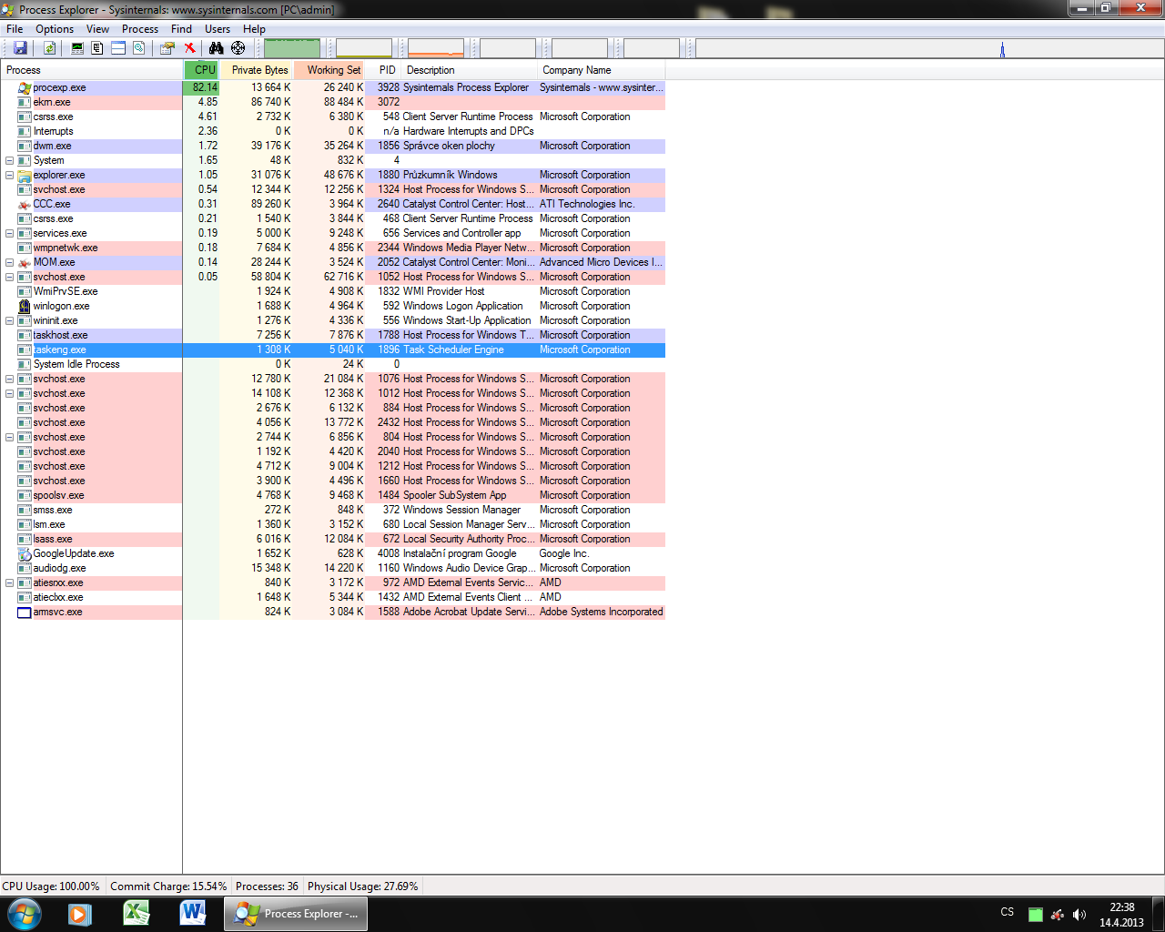Click the green CPU usage mini graph
The height and width of the screenshot is (932, 1165).
[x=292, y=48]
